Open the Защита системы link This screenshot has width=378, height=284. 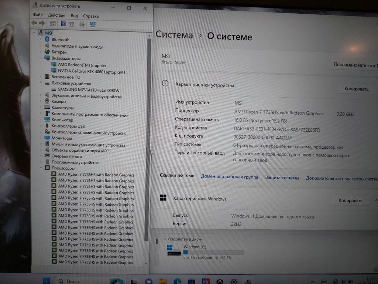pyautogui.click(x=282, y=178)
